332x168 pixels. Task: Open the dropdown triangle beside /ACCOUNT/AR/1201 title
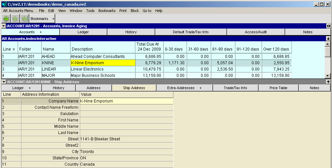click(x=4, y=26)
